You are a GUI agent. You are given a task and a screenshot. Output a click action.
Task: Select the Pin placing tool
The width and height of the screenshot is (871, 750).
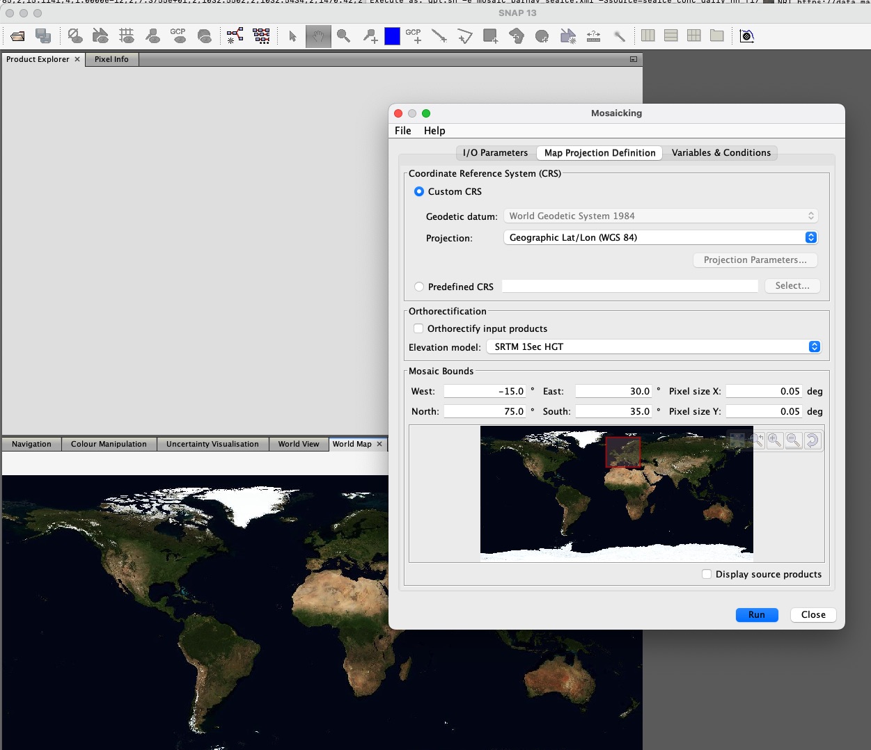[370, 36]
